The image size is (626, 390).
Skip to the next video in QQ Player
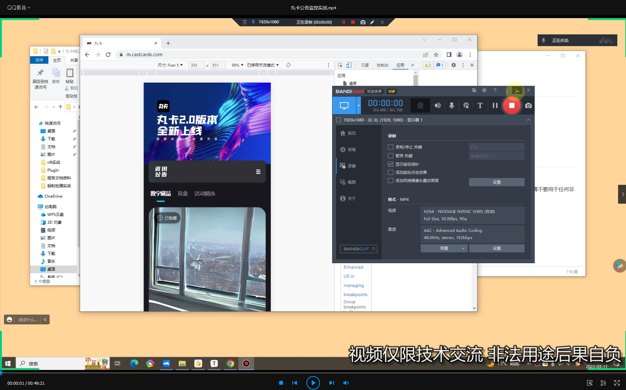point(331,383)
